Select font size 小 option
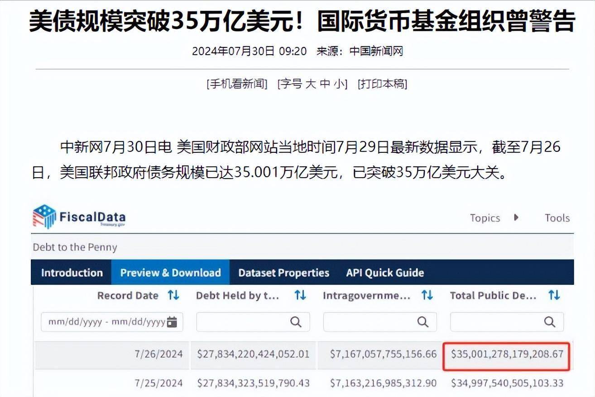595x397 pixels. click(x=339, y=84)
